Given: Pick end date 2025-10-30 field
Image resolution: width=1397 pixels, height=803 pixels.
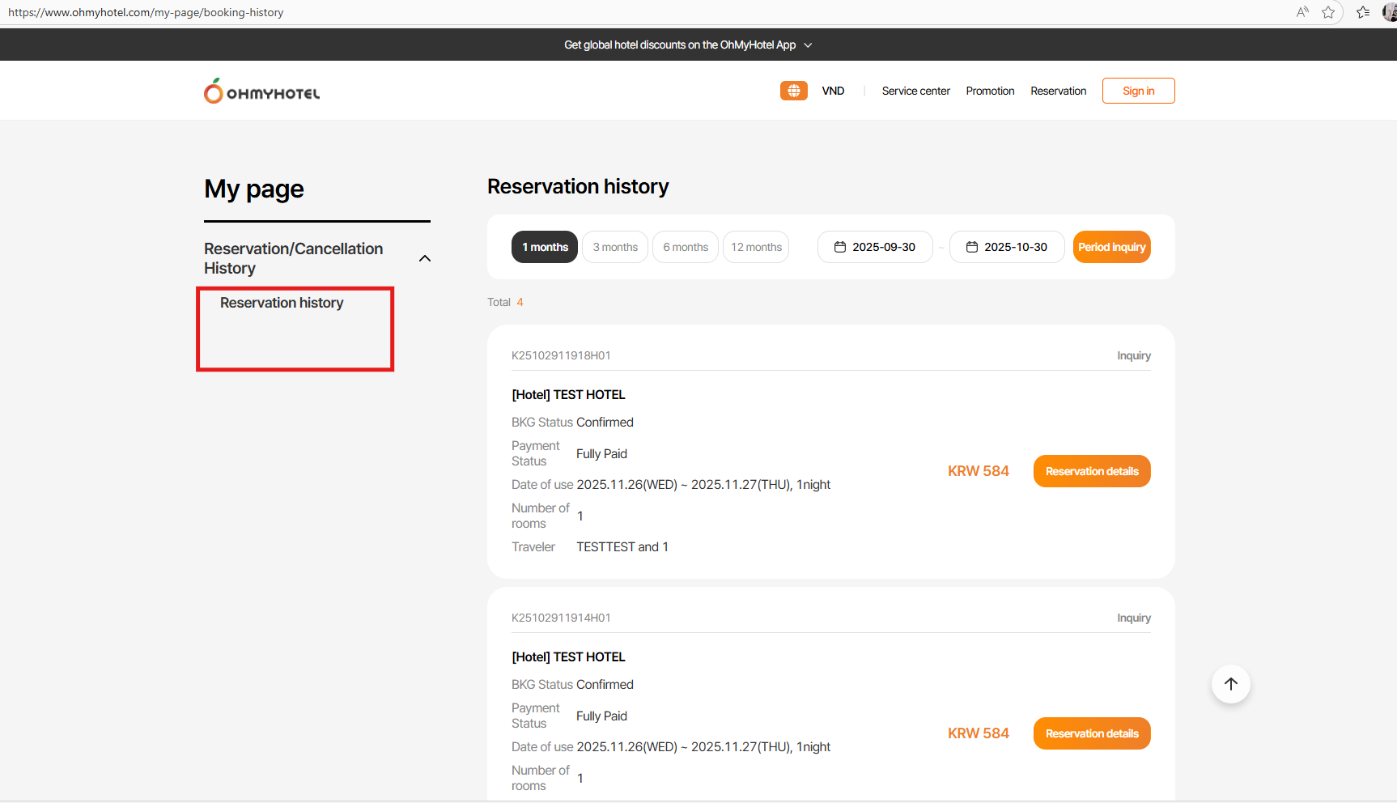Looking at the screenshot, I should pyautogui.click(x=1007, y=247).
